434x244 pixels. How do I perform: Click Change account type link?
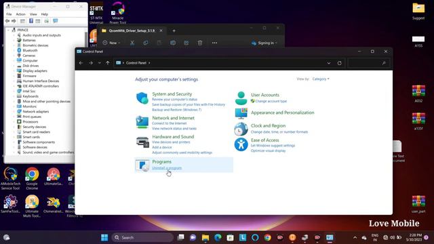pos(271,101)
